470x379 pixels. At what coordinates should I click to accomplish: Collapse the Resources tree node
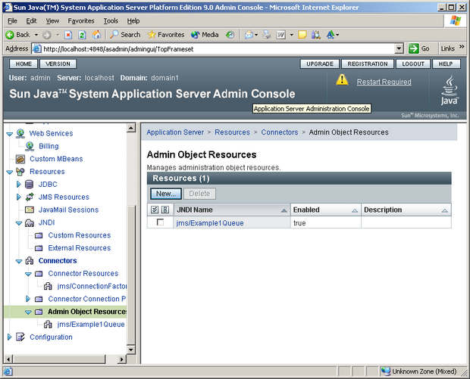pos(10,172)
